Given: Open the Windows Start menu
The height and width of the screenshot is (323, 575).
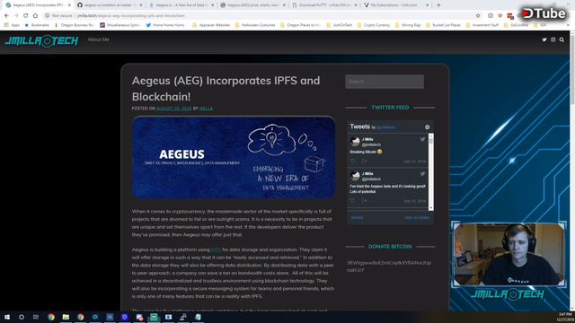Looking at the screenshot, I should point(7,317).
